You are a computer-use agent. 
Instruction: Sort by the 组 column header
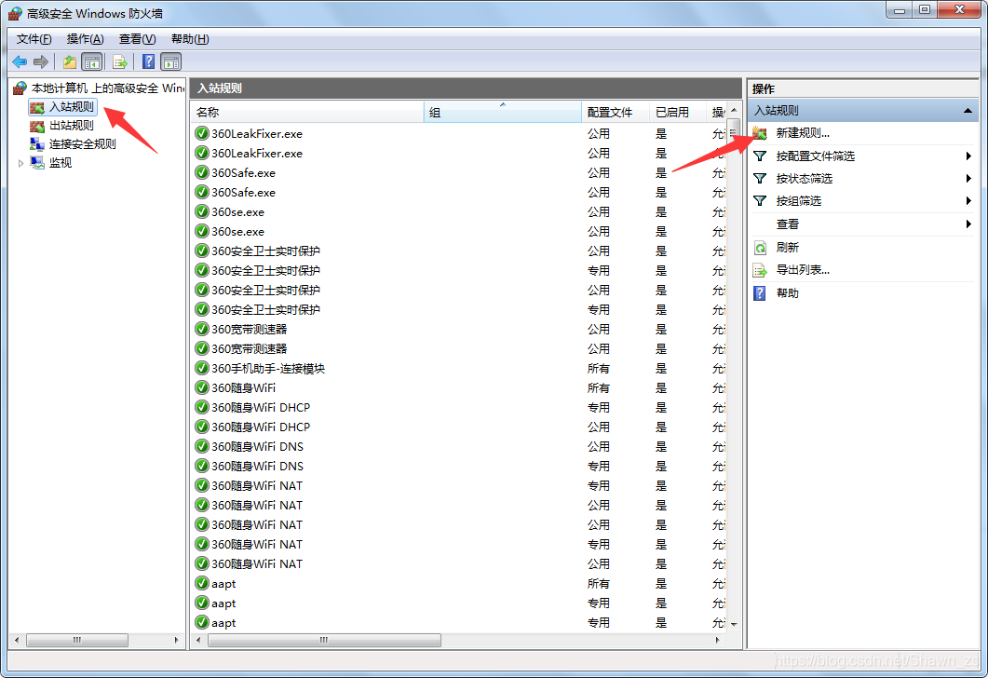[x=502, y=112]
